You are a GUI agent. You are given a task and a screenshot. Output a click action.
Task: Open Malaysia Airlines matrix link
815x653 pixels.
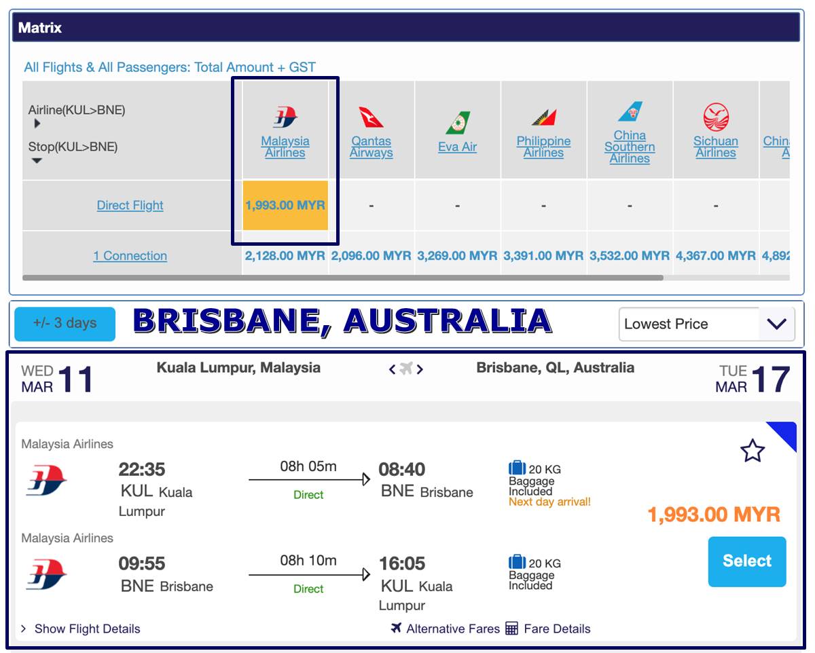click(x=285, y=147)
